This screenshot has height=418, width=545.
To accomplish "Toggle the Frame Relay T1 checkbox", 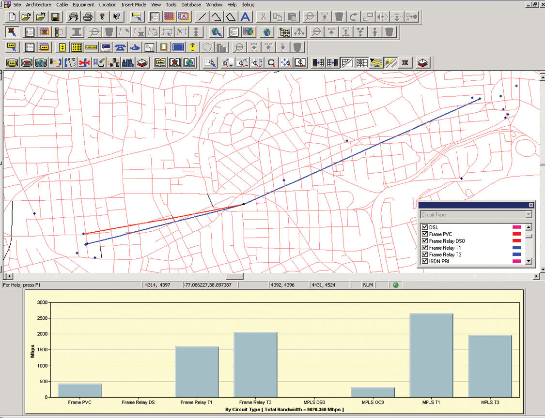I will point(425,248).
